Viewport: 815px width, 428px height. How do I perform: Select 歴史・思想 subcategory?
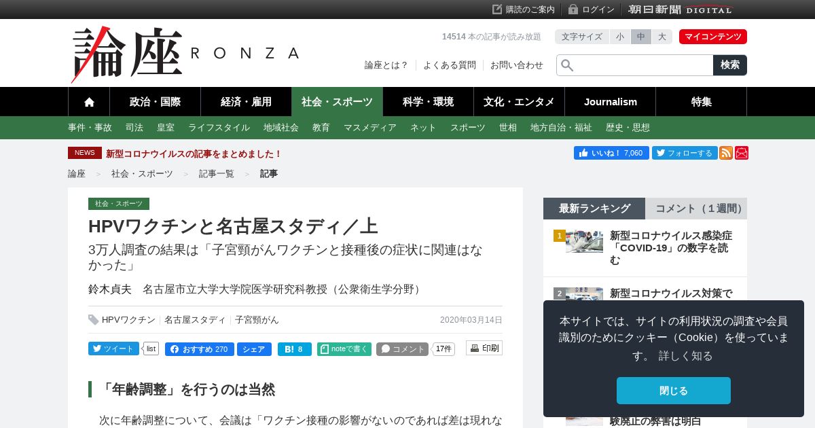point(628,128)
